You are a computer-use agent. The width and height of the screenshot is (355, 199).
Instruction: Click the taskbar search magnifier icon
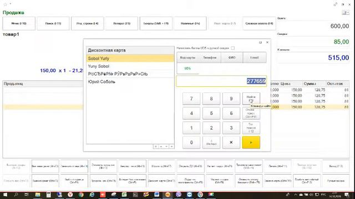pos(16,195)
